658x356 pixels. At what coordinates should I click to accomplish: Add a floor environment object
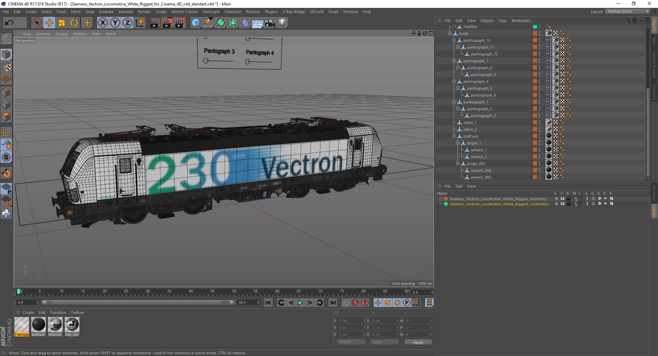(x=258, y=23)
